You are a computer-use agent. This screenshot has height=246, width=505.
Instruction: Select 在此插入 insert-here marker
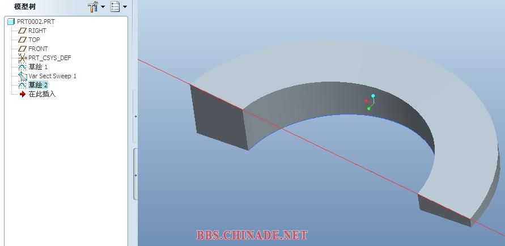pos(42,94)
